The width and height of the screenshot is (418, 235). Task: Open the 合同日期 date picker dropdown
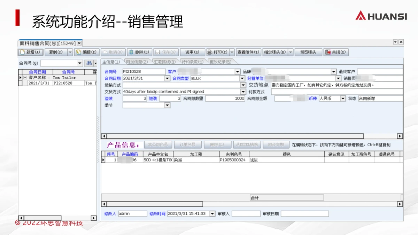(x=167, y=78)
